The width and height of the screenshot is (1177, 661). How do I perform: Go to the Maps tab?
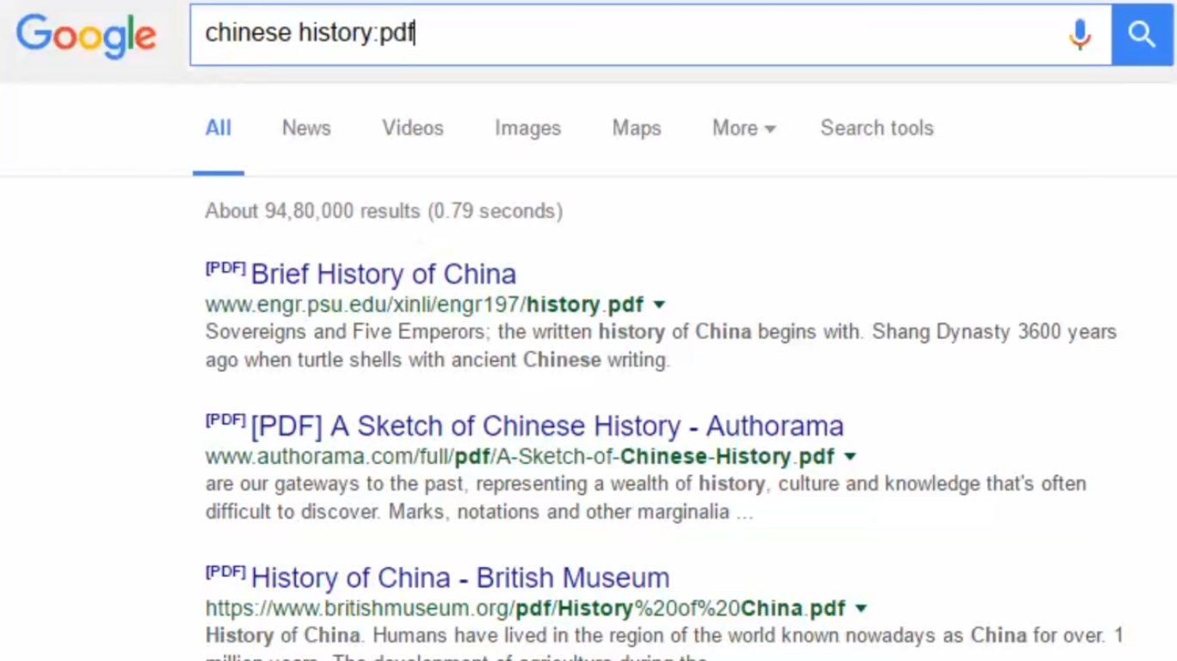[637, 128]
